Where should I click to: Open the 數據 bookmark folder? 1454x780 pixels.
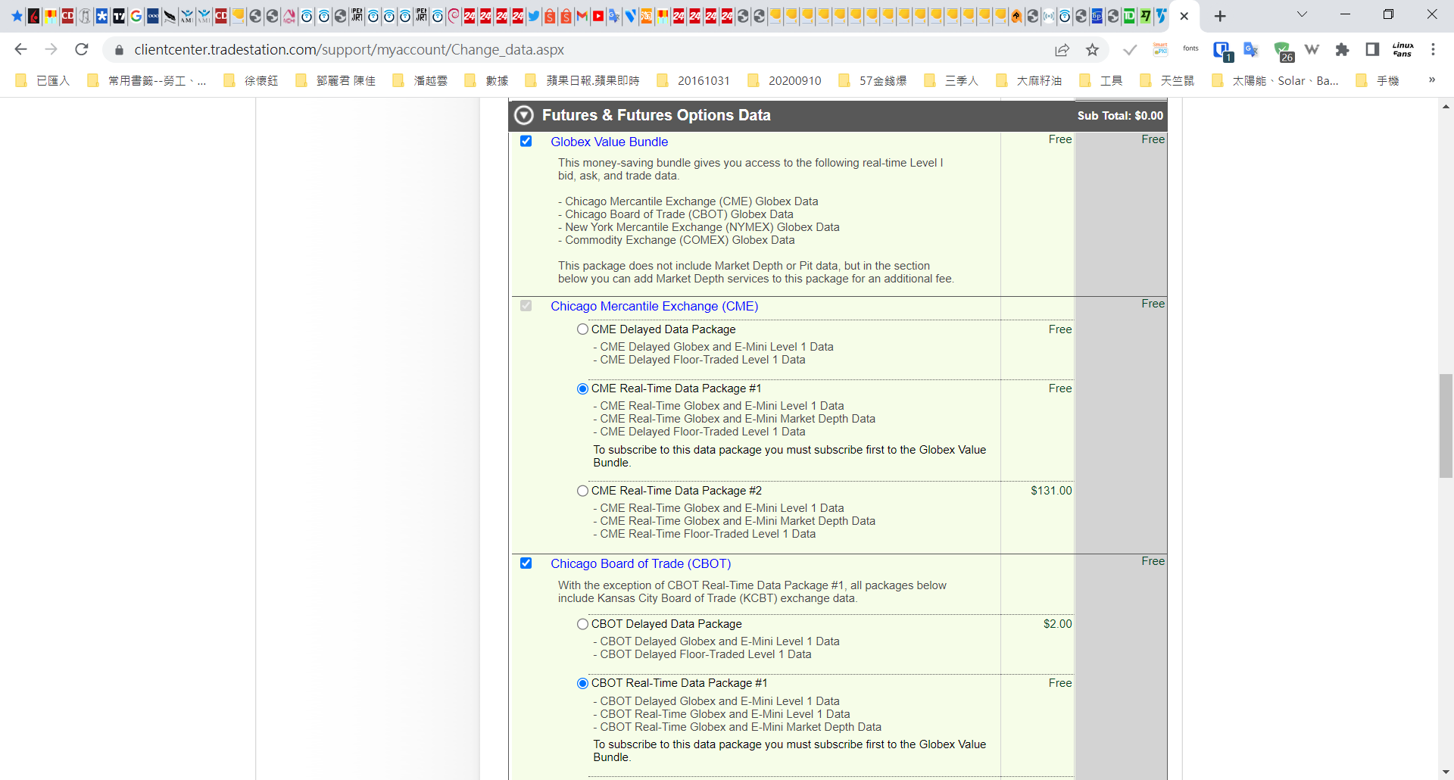tap(487, 81)
